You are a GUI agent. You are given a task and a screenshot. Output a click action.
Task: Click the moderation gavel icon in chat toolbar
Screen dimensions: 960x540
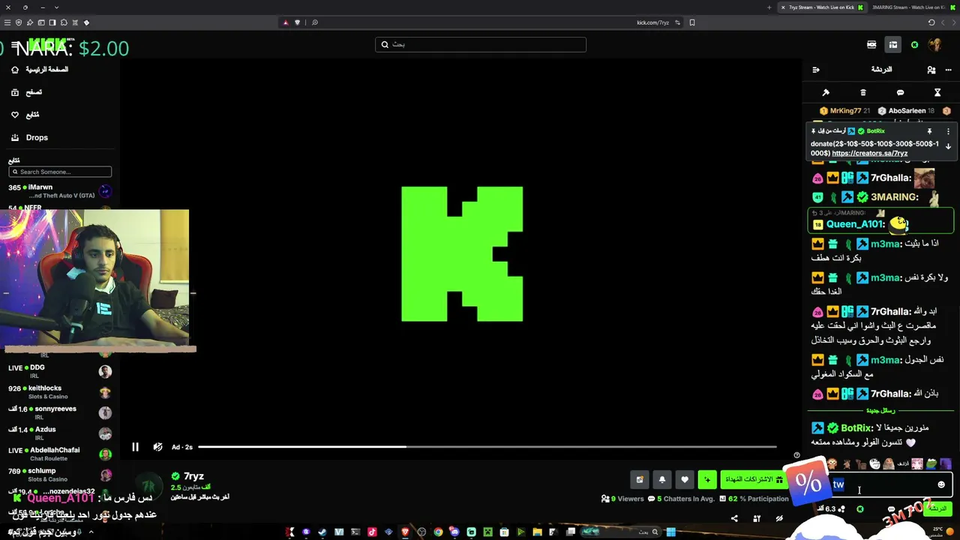tap(826, 93)
